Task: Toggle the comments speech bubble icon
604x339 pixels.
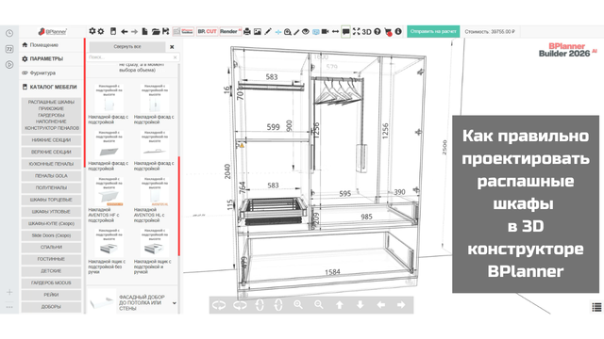Action: point(346,31)
